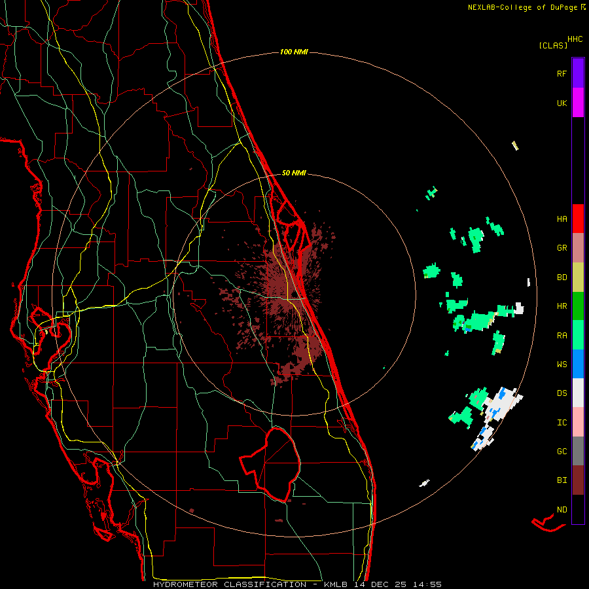
Task: Click the GR legend label
Action: coord(562,248)
